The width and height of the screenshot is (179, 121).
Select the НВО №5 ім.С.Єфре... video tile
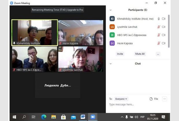pos(35,59)
